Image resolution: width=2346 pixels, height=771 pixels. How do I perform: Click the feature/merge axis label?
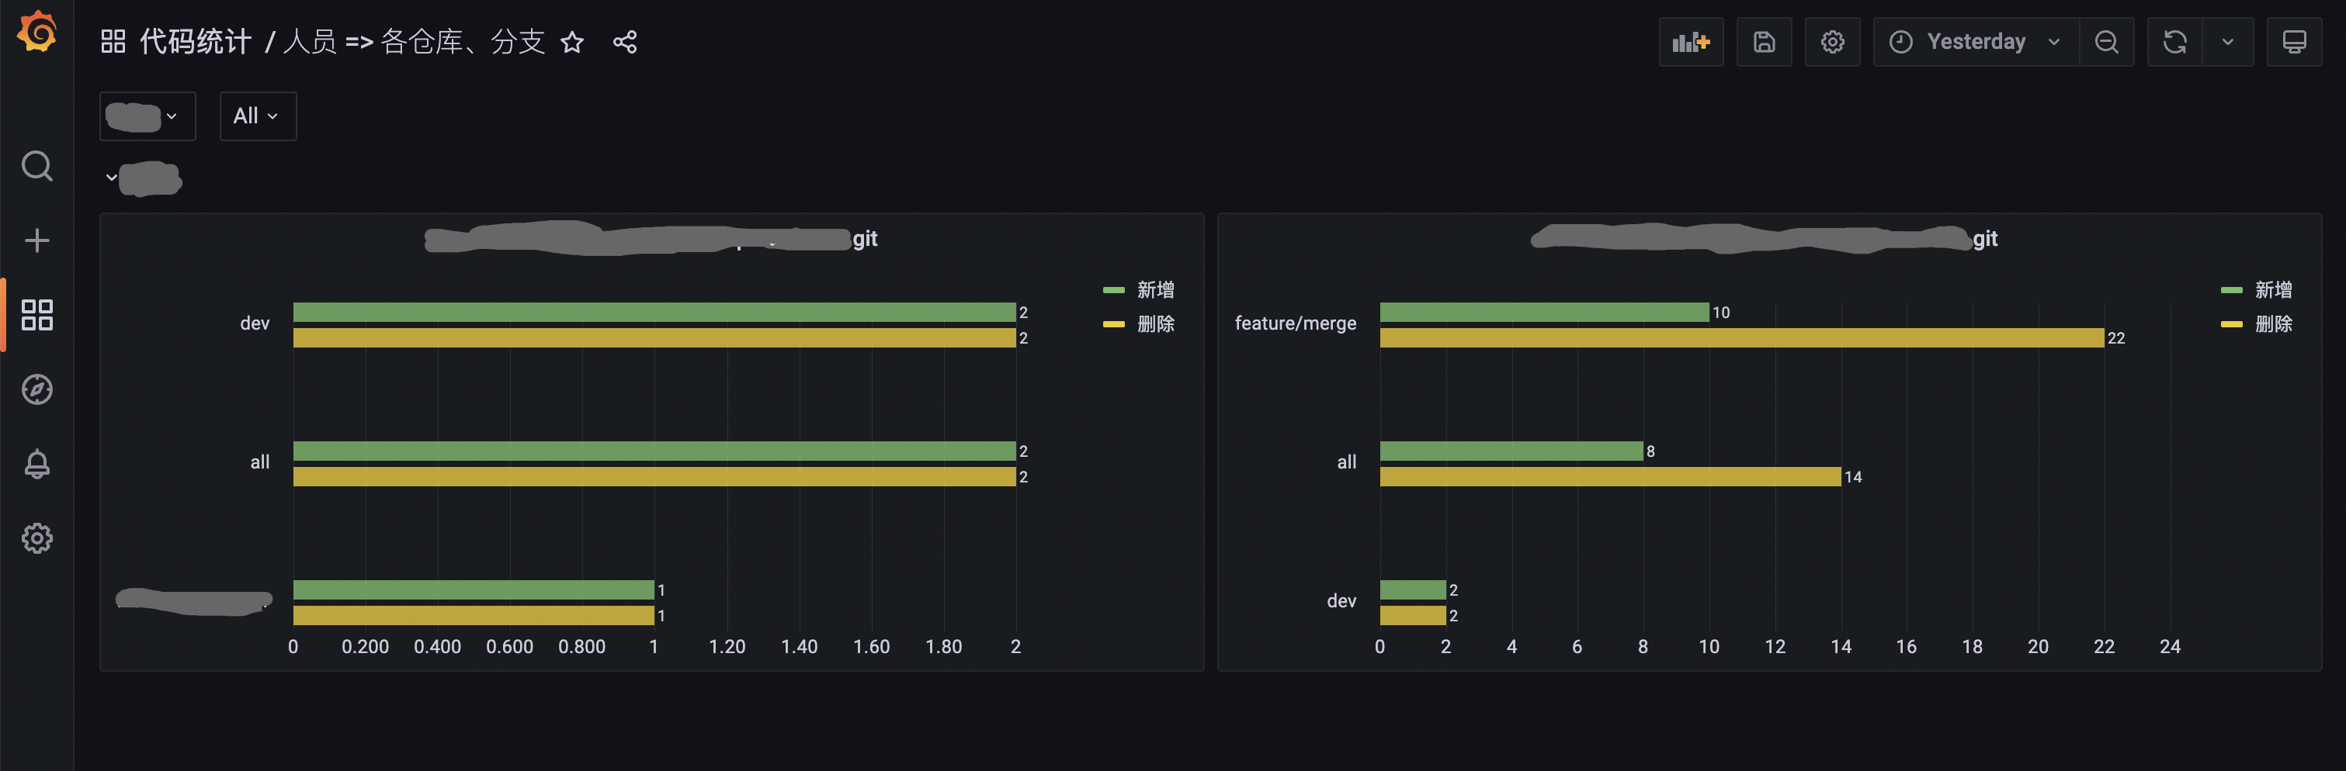(x=1295, y=323)
